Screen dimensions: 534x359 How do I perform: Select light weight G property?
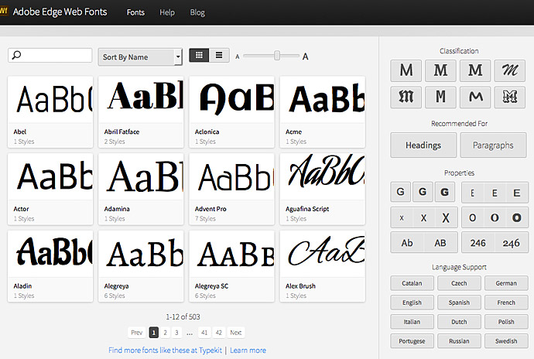401,192
